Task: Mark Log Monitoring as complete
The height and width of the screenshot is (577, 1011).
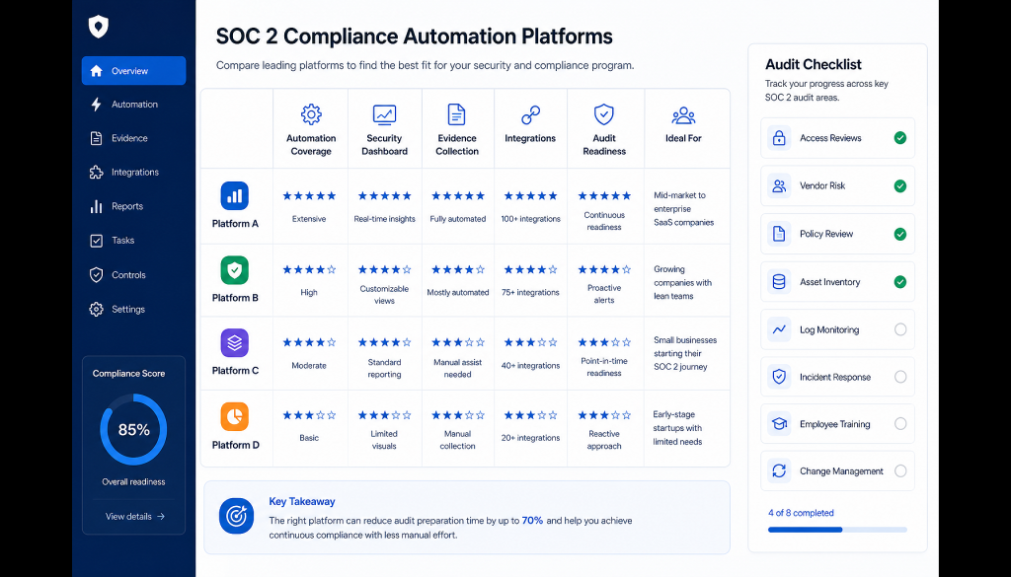Action: [900, 329]
